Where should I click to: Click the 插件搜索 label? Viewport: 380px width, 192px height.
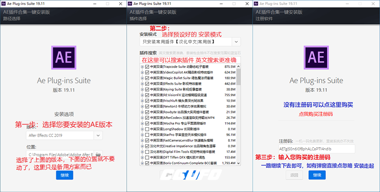point(148,53)
